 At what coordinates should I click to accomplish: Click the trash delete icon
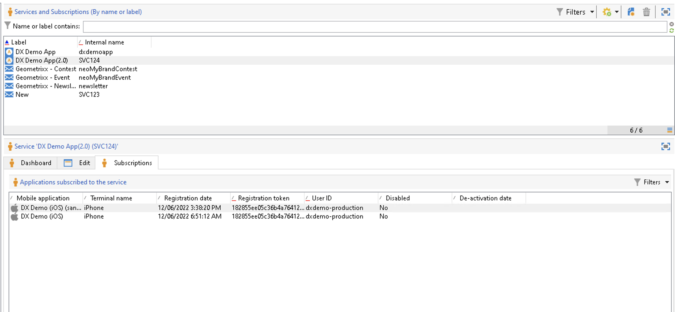[646, 12]
